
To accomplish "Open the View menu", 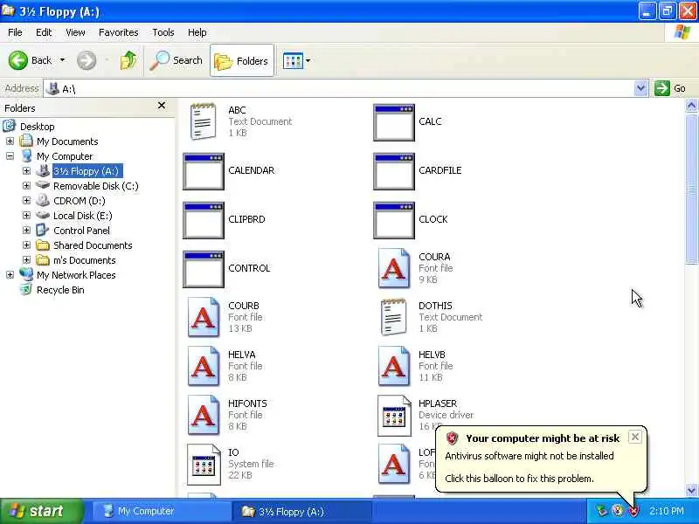I will tap(75, 32).
